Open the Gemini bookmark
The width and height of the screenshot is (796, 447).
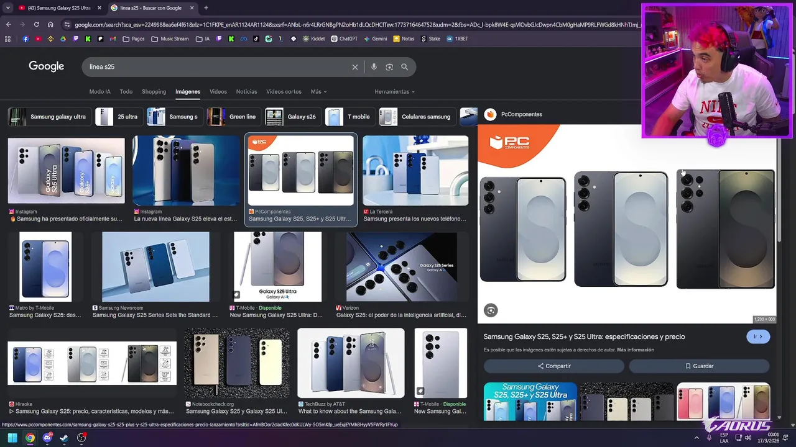click(374, 38)
